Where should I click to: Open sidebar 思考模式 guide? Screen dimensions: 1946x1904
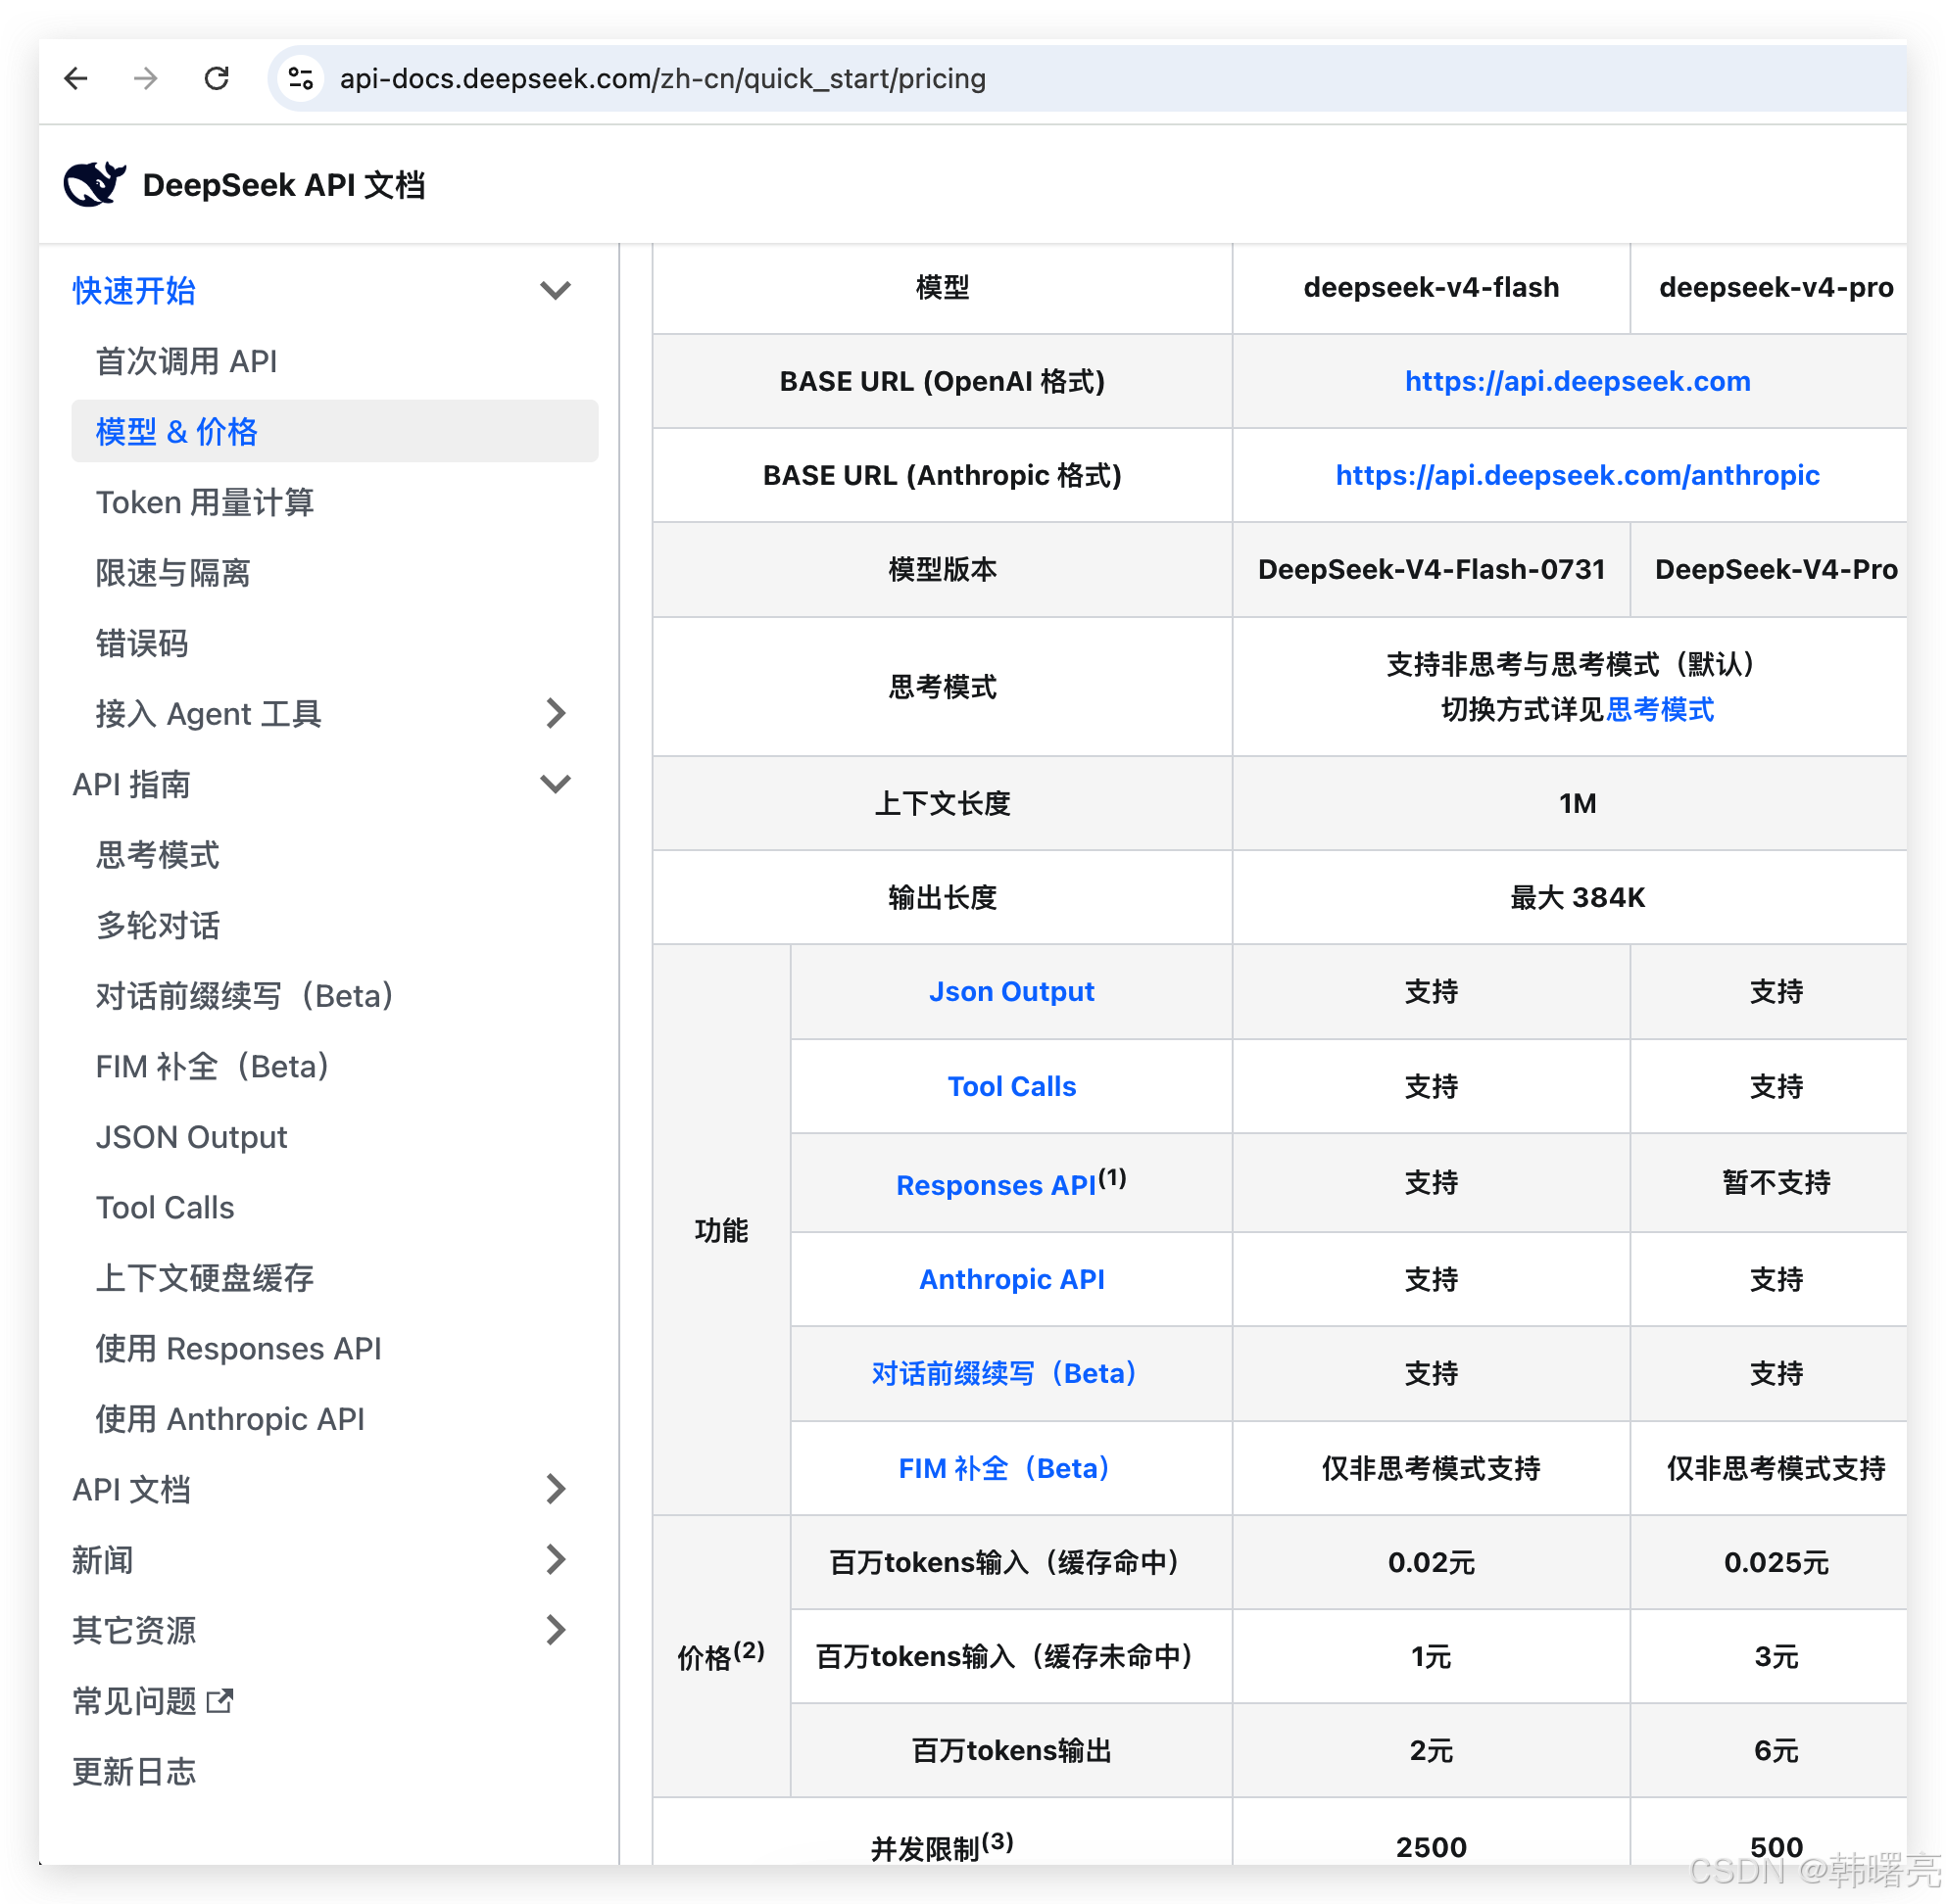[x=157, y=855]
